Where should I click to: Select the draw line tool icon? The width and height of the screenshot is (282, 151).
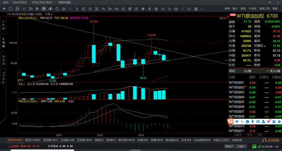pyautogui.click(x=183, y=9)
